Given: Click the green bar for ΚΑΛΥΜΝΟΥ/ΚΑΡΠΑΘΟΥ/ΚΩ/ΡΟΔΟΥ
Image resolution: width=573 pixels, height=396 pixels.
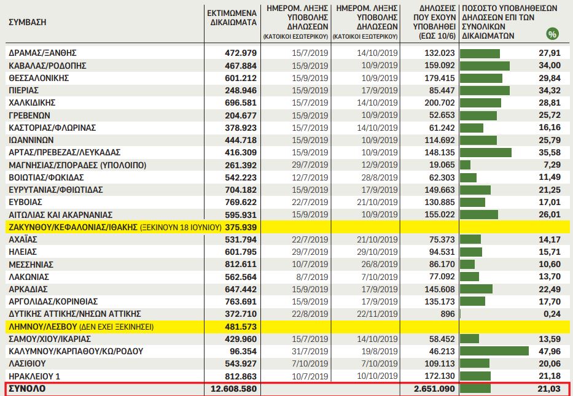Looking at the screenshot, I should 494,351.
